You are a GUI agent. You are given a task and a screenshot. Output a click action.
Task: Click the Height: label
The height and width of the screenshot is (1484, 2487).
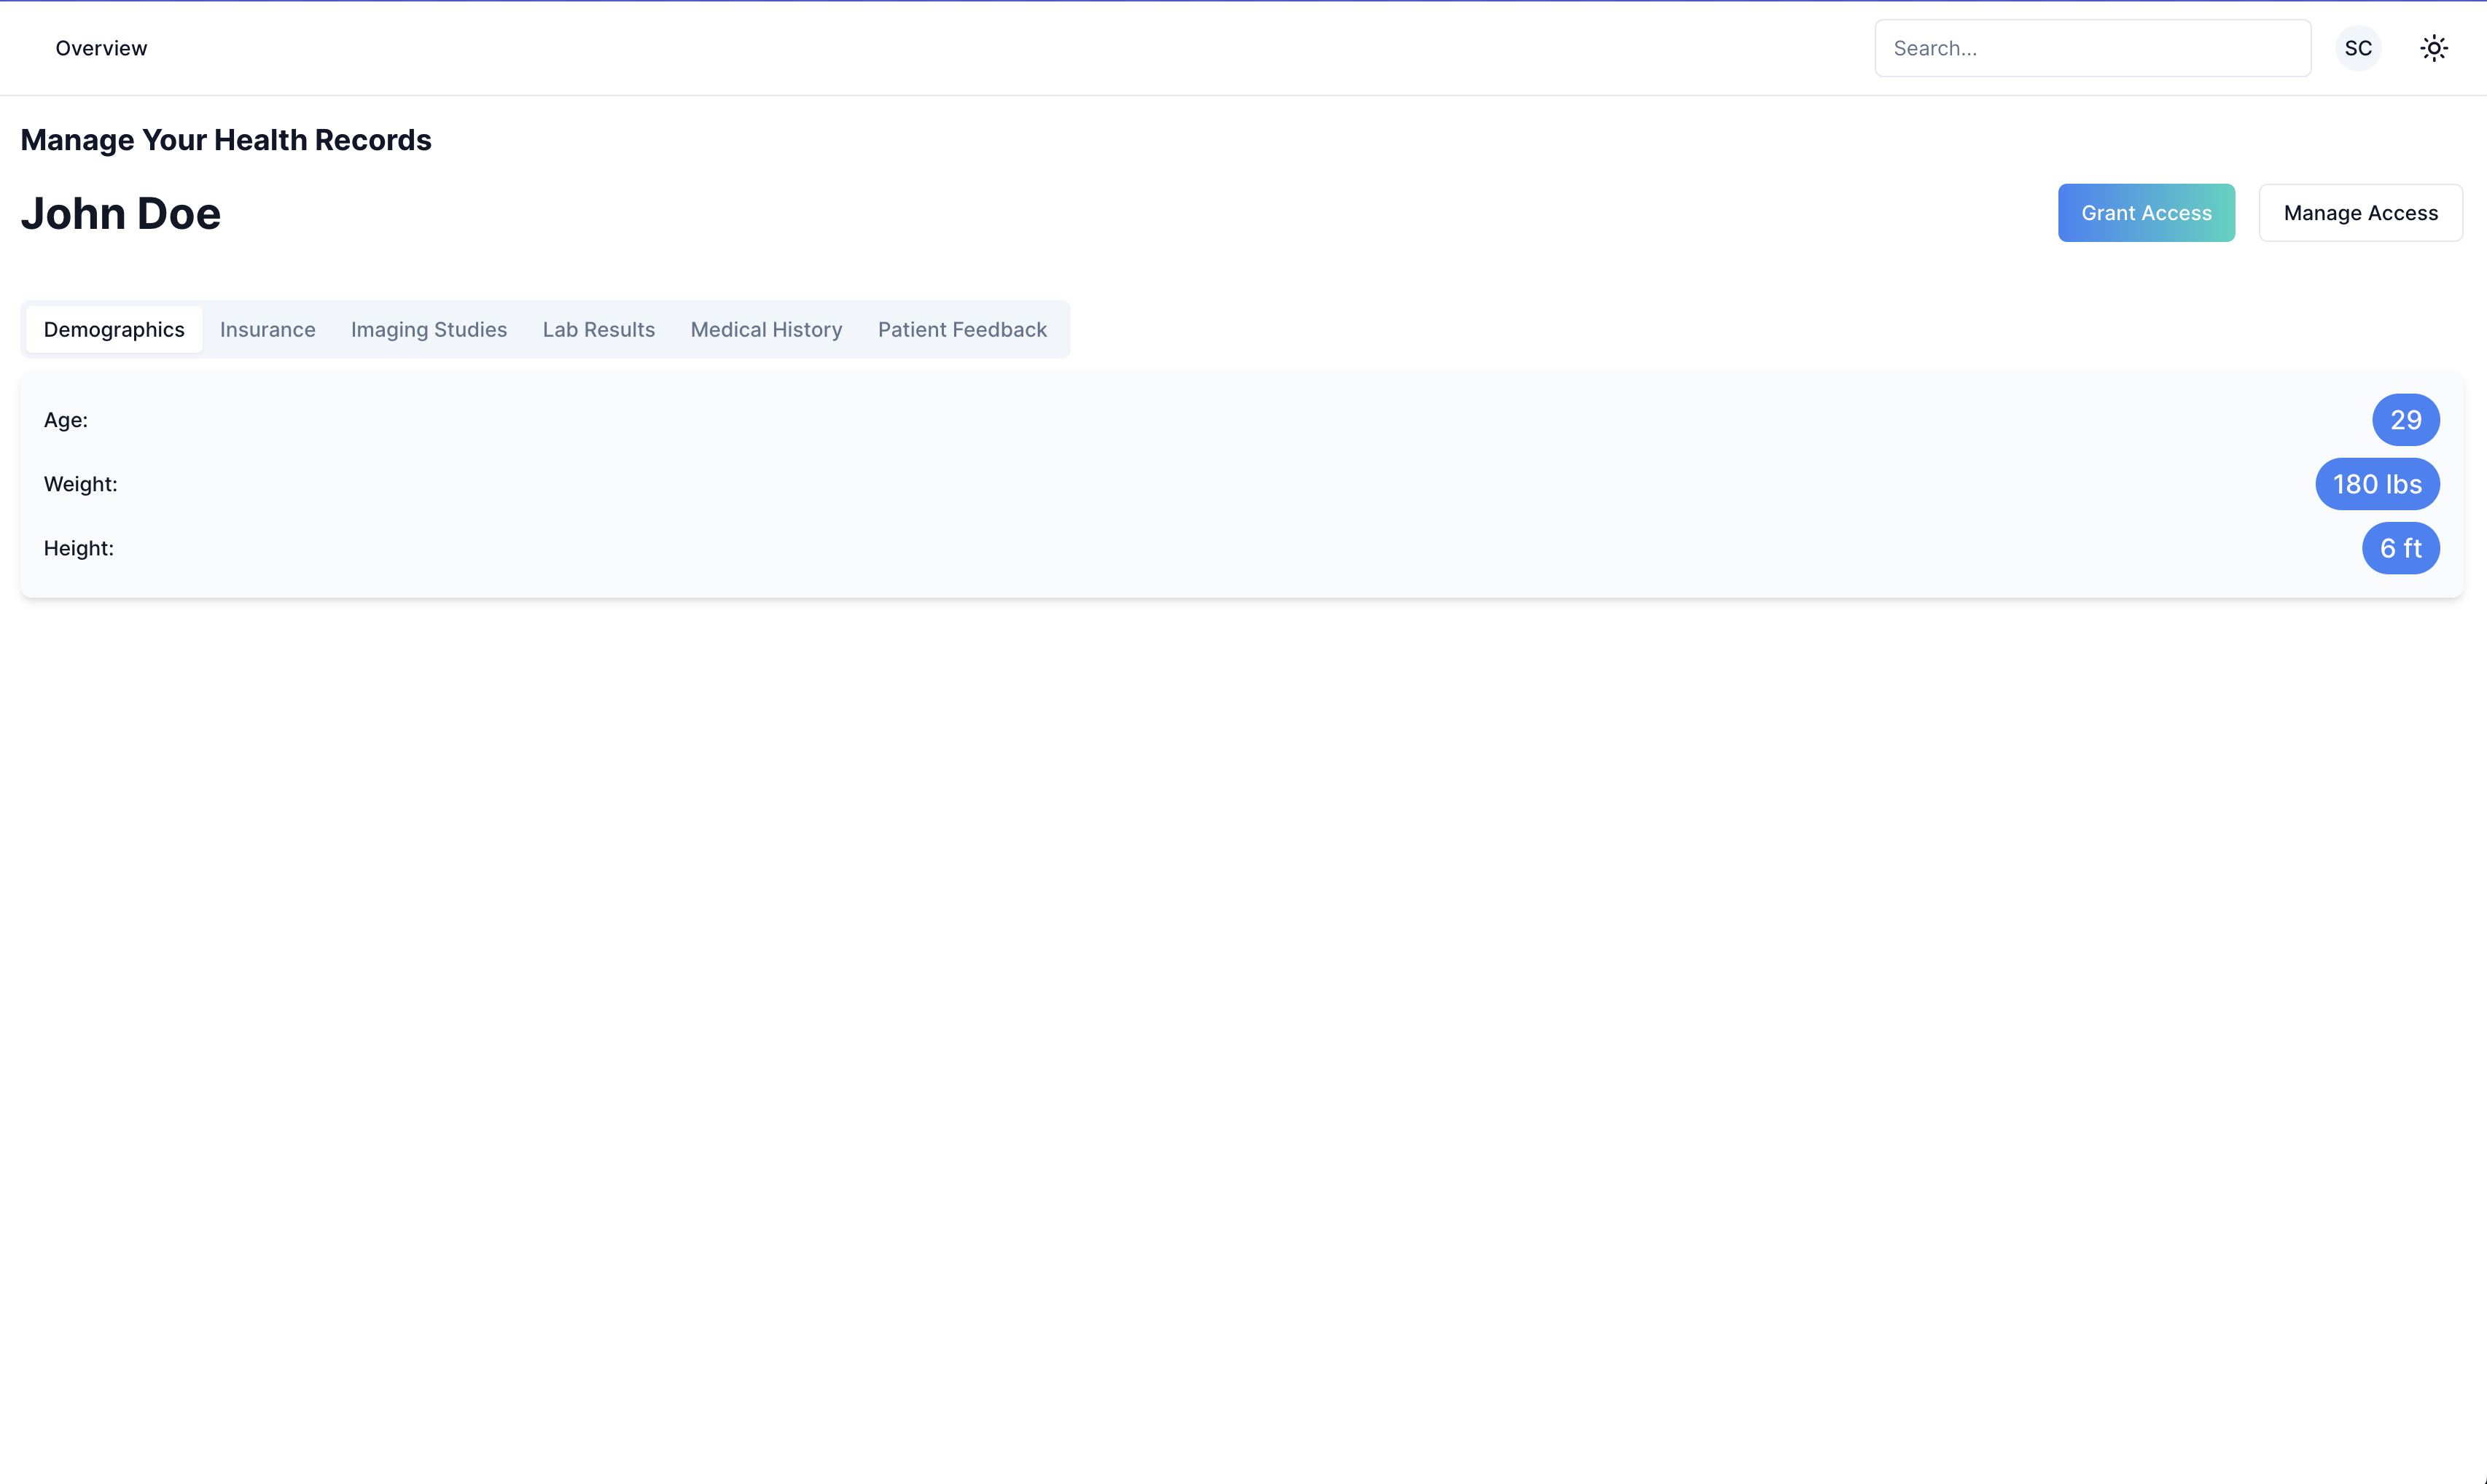tap(79, 548)
